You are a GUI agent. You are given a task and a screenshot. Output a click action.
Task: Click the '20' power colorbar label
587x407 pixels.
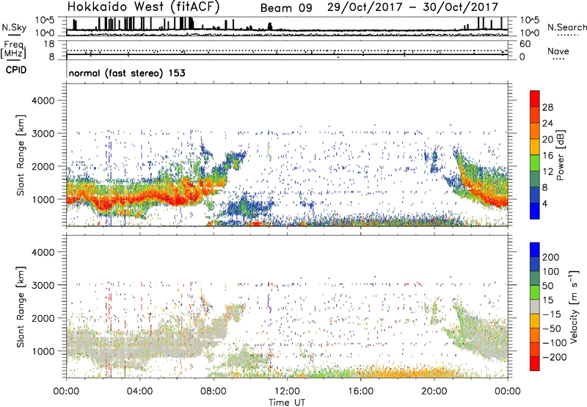[x=547, y=140]
